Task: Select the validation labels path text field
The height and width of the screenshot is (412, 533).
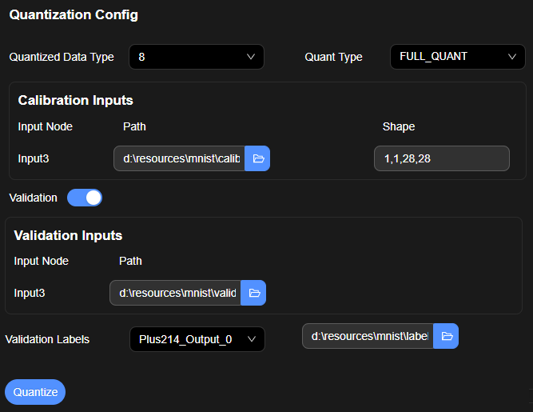Action: click(x=368, y=336)
